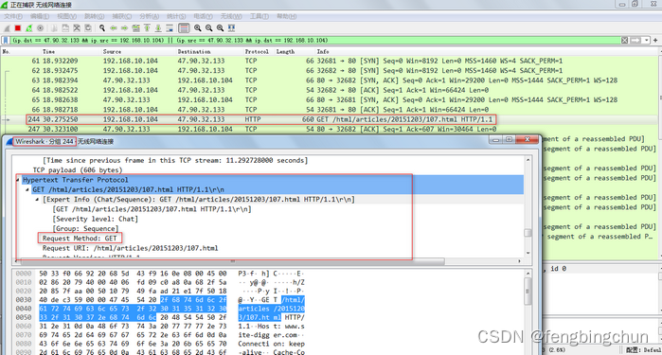
Task: Sort the packet list by the Source column header
Action: 112,51
